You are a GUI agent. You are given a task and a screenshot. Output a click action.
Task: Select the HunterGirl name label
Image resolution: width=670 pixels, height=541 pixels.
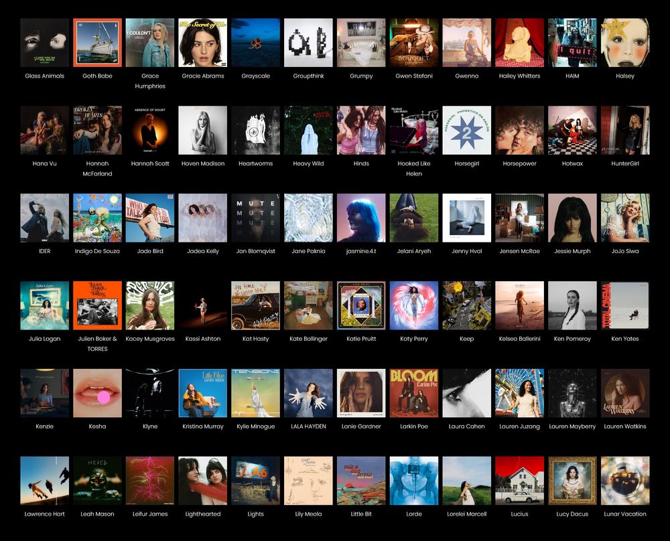point(625,163)
